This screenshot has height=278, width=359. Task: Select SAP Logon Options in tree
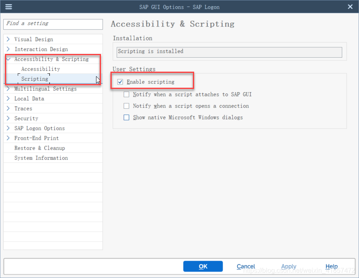40,128
